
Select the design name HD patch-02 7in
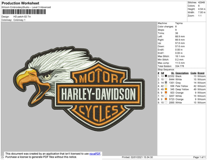22,17
